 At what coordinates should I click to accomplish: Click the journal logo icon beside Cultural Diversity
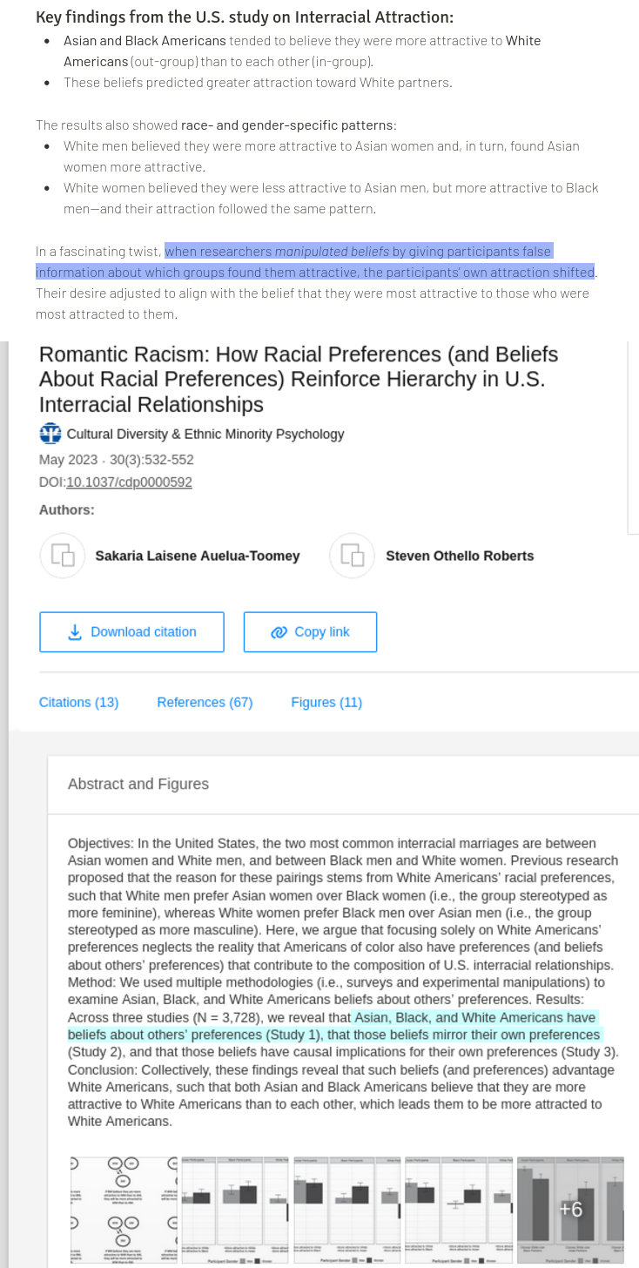click(50, 434)
